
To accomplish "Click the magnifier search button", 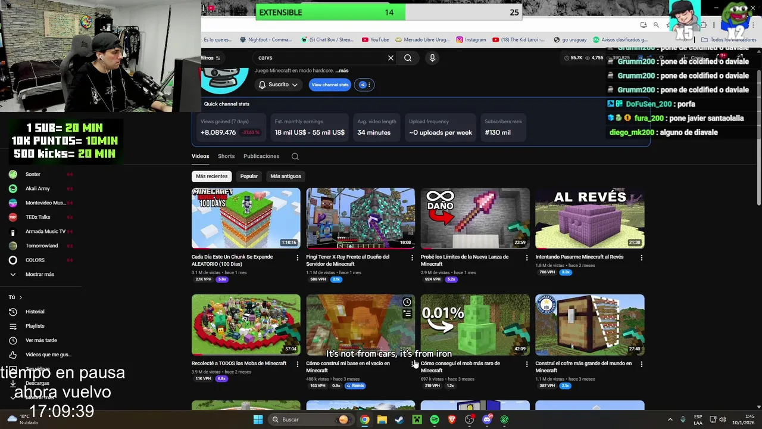I will coord(408,58).
